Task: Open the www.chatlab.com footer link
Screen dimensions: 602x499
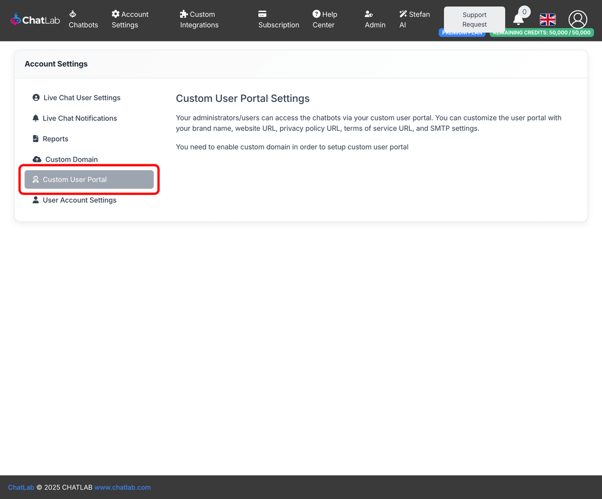Action: [122, 487]
